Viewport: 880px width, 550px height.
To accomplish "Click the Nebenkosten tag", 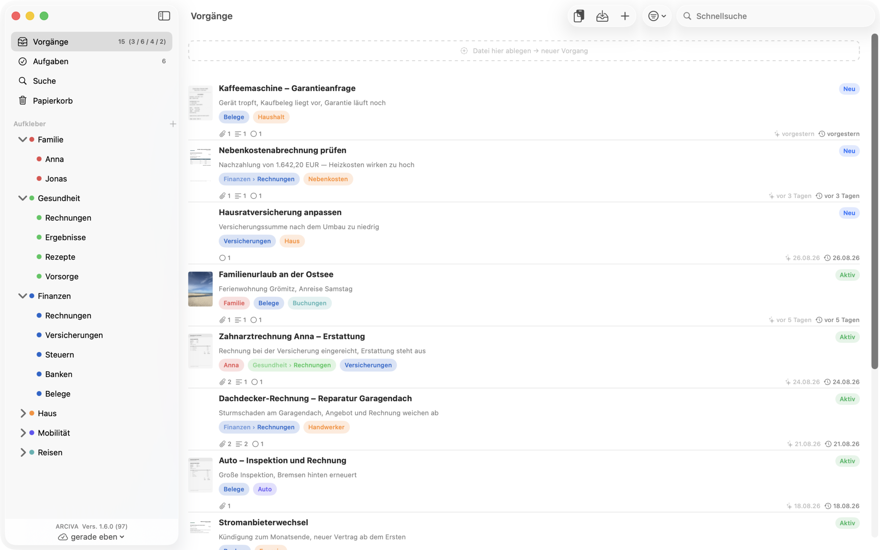I will coord(328,179).
